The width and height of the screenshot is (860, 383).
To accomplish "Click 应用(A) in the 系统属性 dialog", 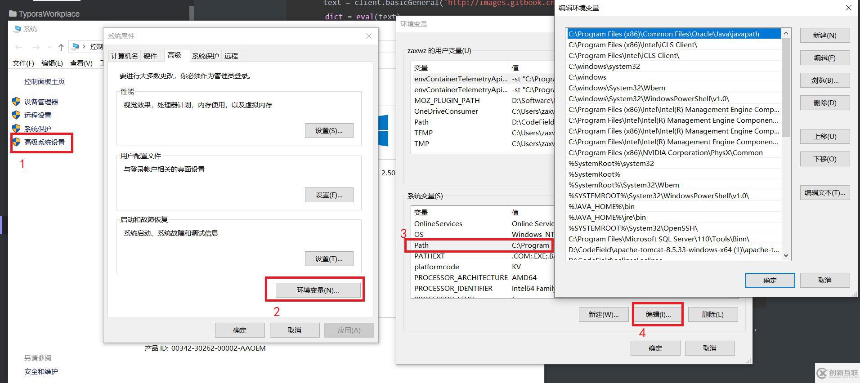I will point(349,330).
